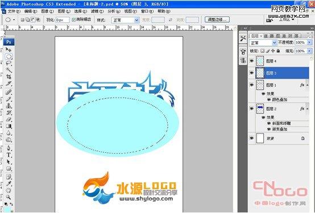Viewport: 315px width, 213px height.
Task: Select the Pen tool
Action: pos(9,148)
